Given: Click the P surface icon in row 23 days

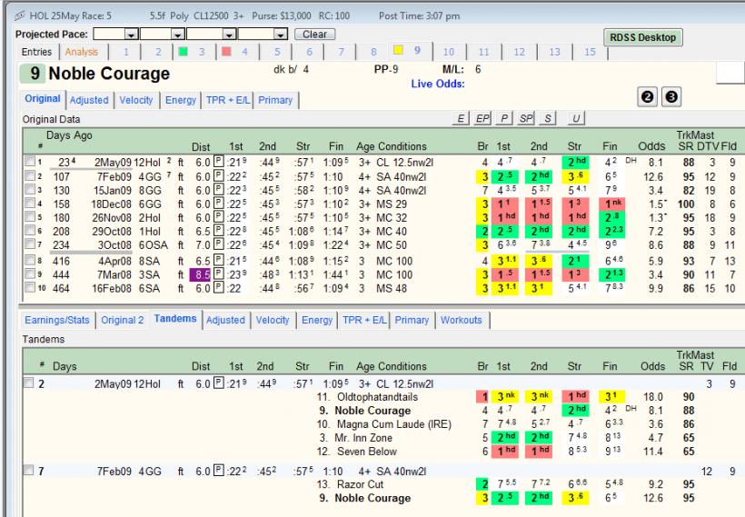Looking at the screenshot, I should pyautogui.click(x=219, y=162).
